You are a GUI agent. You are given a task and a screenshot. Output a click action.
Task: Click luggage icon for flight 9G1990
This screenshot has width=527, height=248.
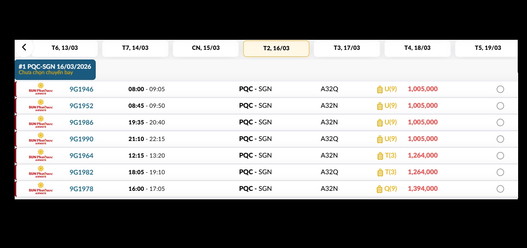pos(380,139)
